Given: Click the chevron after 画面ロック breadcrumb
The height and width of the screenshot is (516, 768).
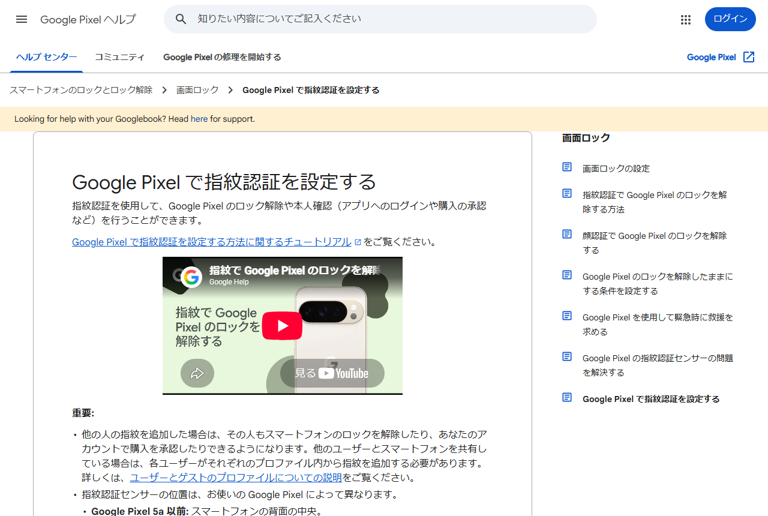Looking at the screenshot, I should point(230,90).
